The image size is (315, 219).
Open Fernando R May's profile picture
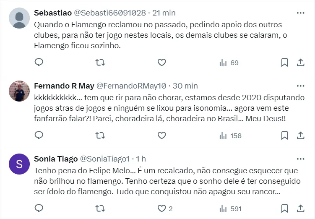click(x=19, y=91)
